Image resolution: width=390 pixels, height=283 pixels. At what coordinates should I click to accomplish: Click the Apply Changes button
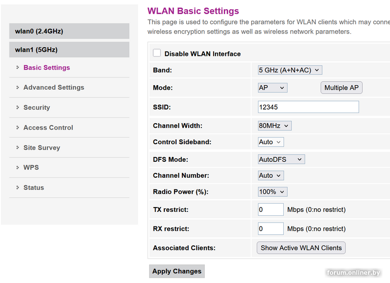[x=176, y=271]
